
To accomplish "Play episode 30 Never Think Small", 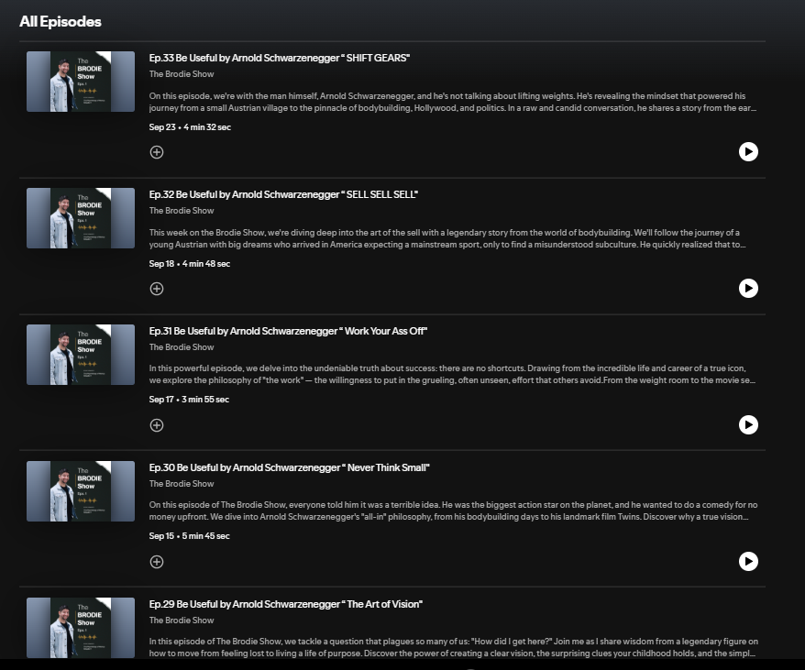I will [x=748, y=562].
